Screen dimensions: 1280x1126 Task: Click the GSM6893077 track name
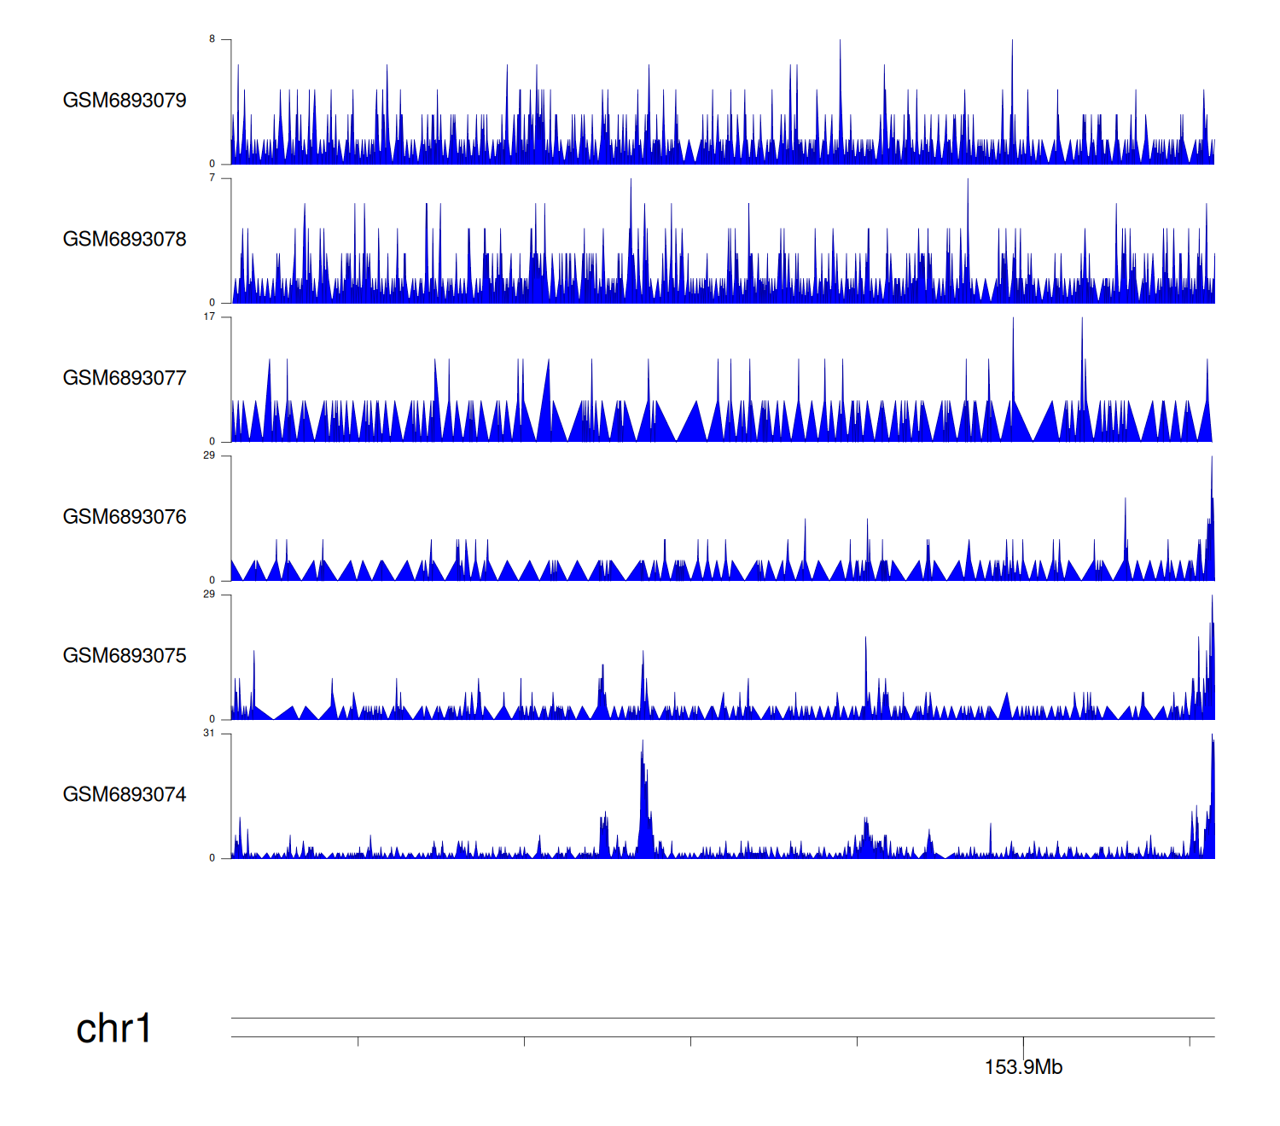click(125, 379)
